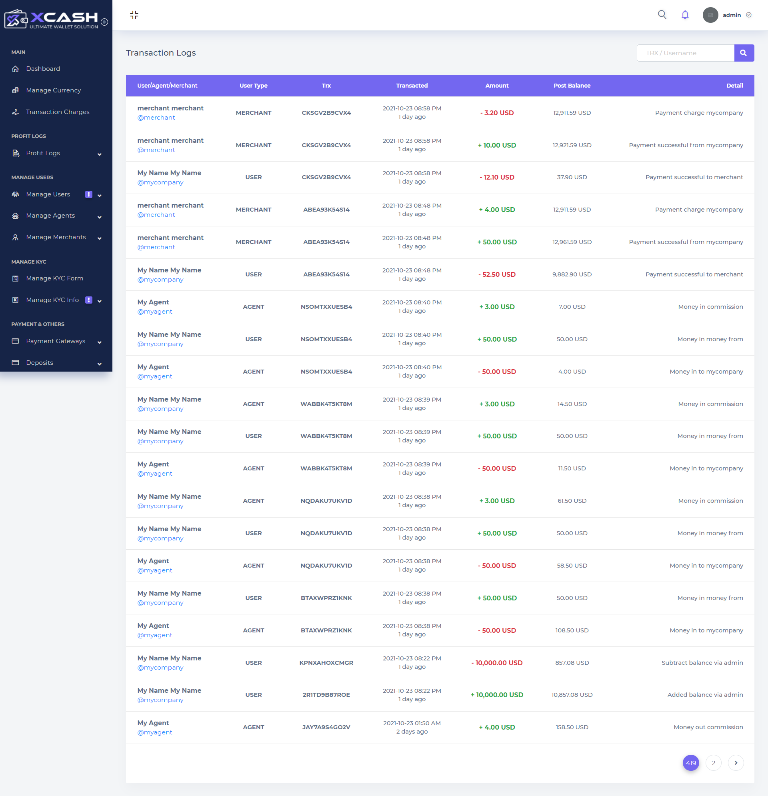This screenshot has width=768, height=796.
Task: Click the notification bell icon
Action: tap(685, 15)
